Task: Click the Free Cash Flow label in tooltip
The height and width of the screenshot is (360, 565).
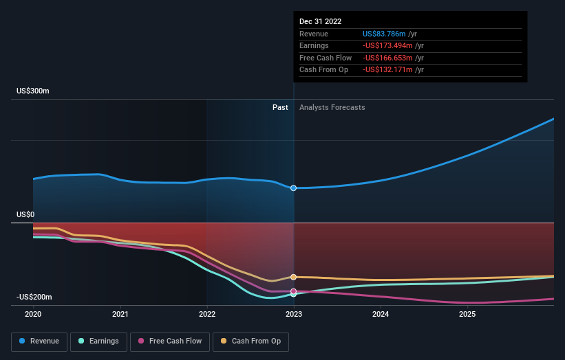Action: (326, 58)
